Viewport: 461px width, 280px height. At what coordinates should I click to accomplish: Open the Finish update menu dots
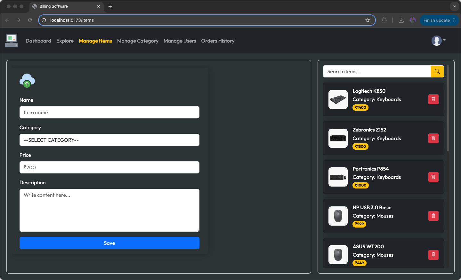454,20
